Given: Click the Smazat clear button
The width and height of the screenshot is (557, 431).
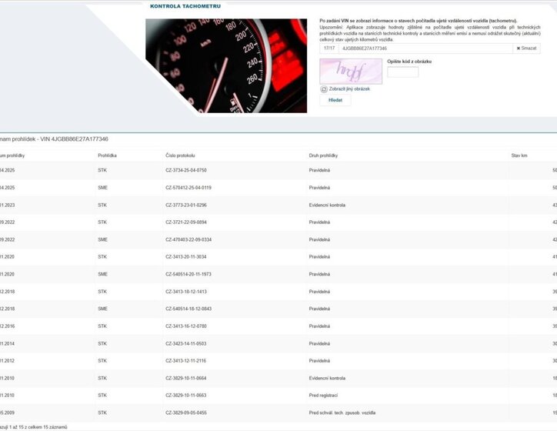Looking at the screenshot, I should (527, 48).
